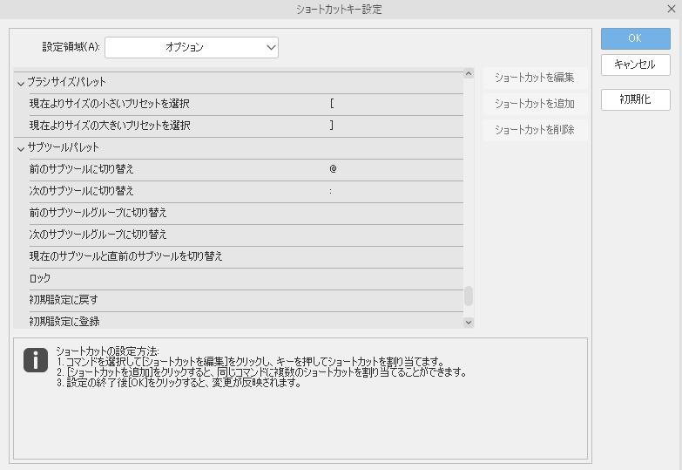Select 次のサブツールグループに切り替え row
The width and height of the screenshot is (682, 470).
(246, 235)
